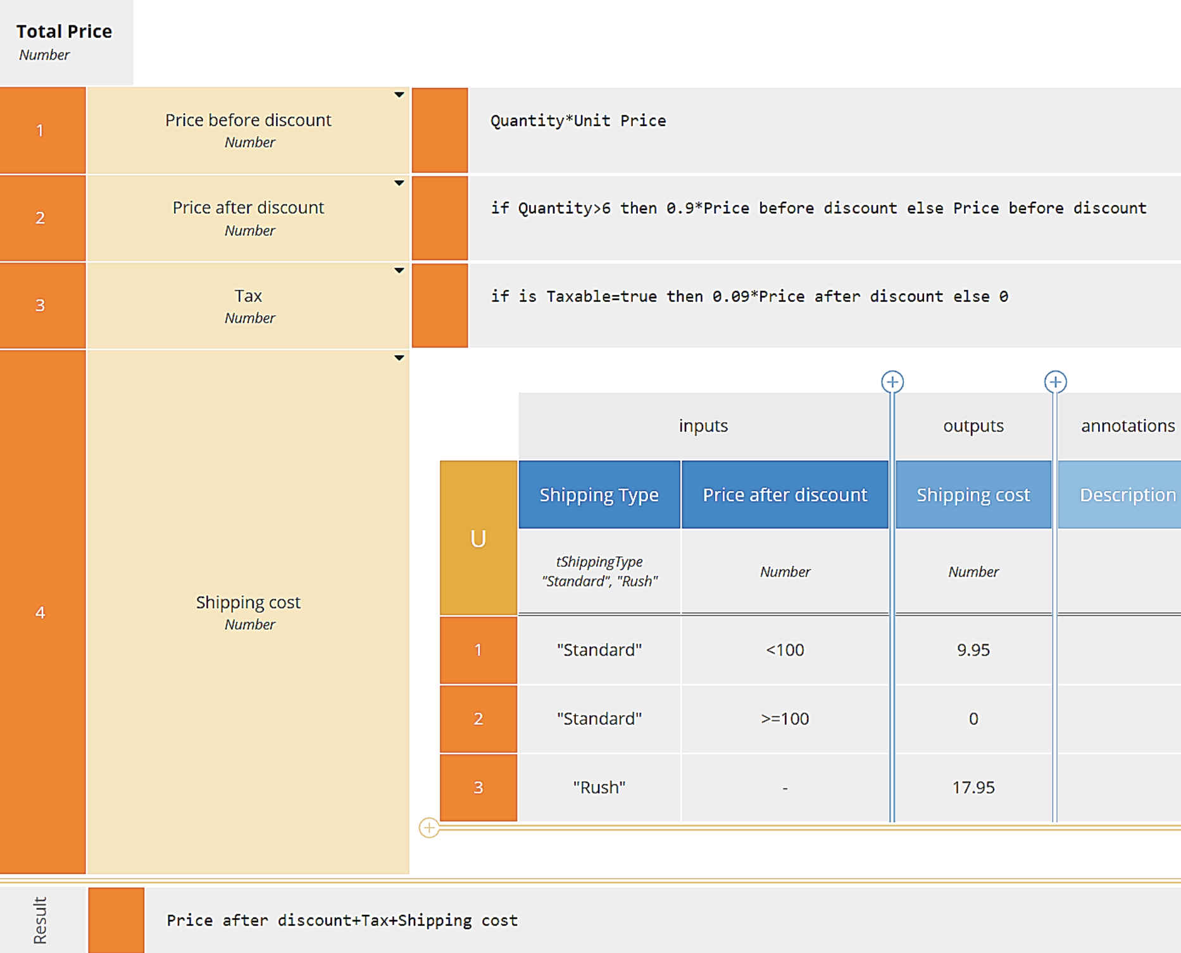This screenshot has height=953, width=1181.
Task: Click the orange swatch beside Quantity*Unit Price
Action: [x=440, y=130]
